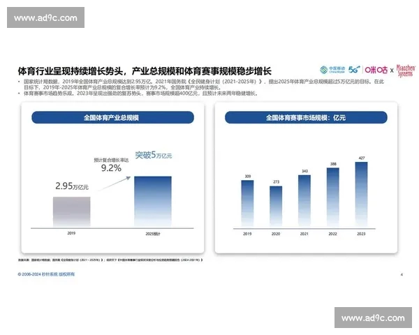The image size is (419, 335).
Task: Click the data source footnote below the charts
Action: pos(110,260)
